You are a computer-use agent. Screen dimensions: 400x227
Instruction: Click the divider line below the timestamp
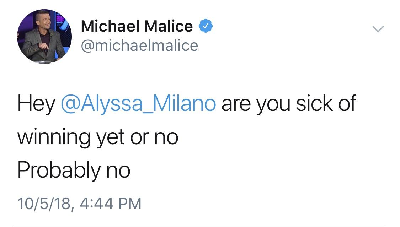click(200, 226)
